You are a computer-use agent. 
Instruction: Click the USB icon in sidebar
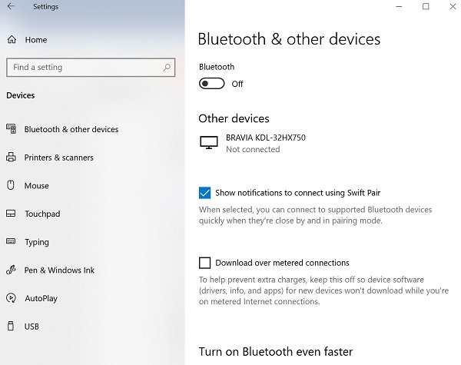(x=11, y=327)
